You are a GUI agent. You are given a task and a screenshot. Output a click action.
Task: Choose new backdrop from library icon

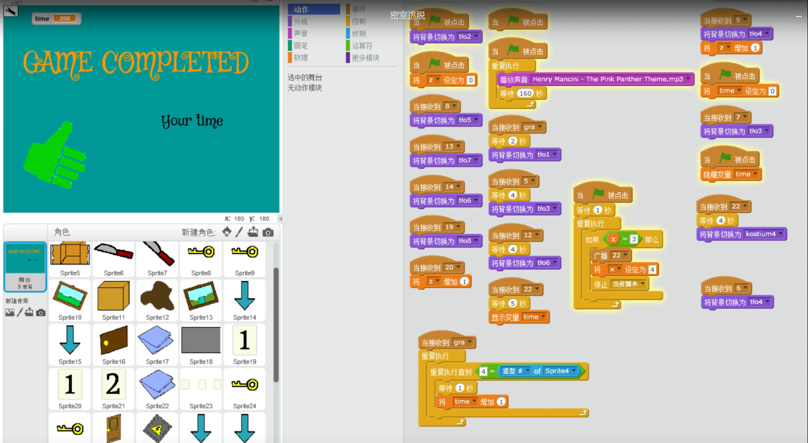(x=10, y=312)
